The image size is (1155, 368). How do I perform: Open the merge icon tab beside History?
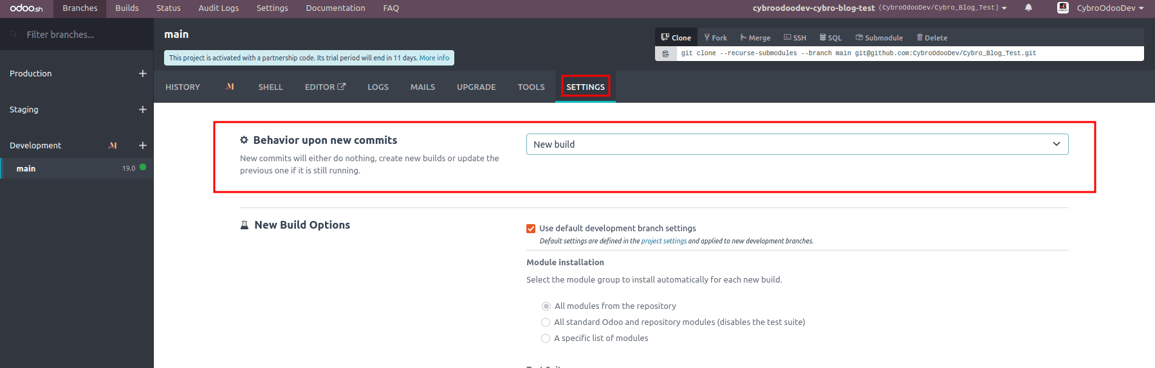pyautogui.click(x=230, y=87)
